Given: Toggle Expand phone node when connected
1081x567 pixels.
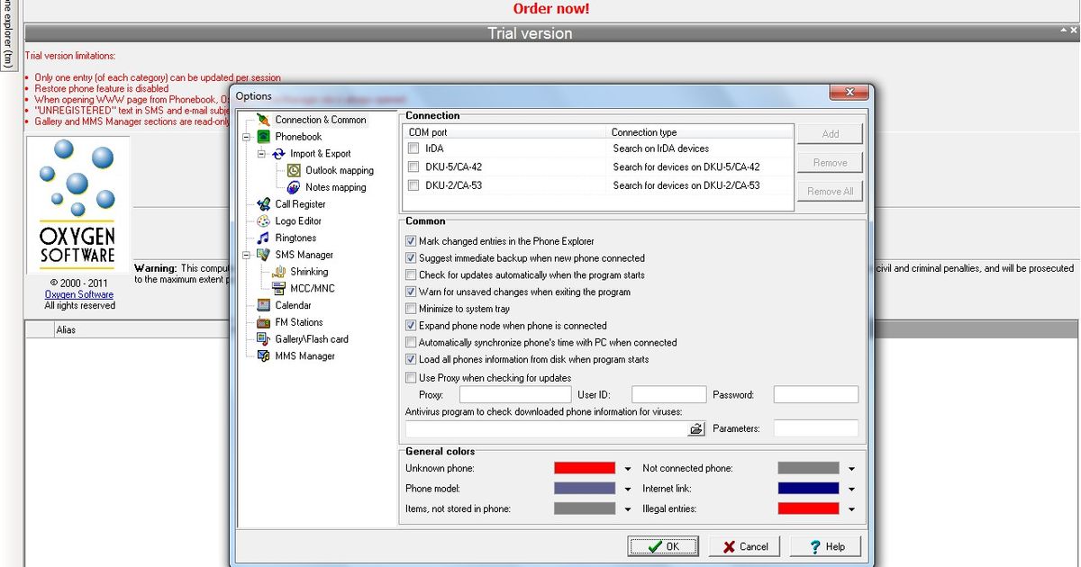Looking at the screenshot, I should pos(411,326).
